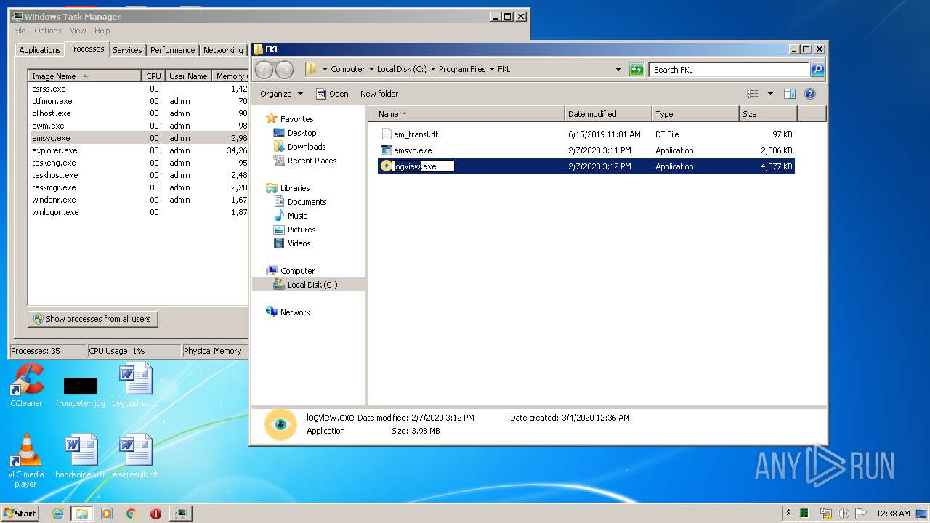This screenshot has width=930, height=523.
Task: Click the Back navigation arrow in Explorer
Action: point(264,70)
